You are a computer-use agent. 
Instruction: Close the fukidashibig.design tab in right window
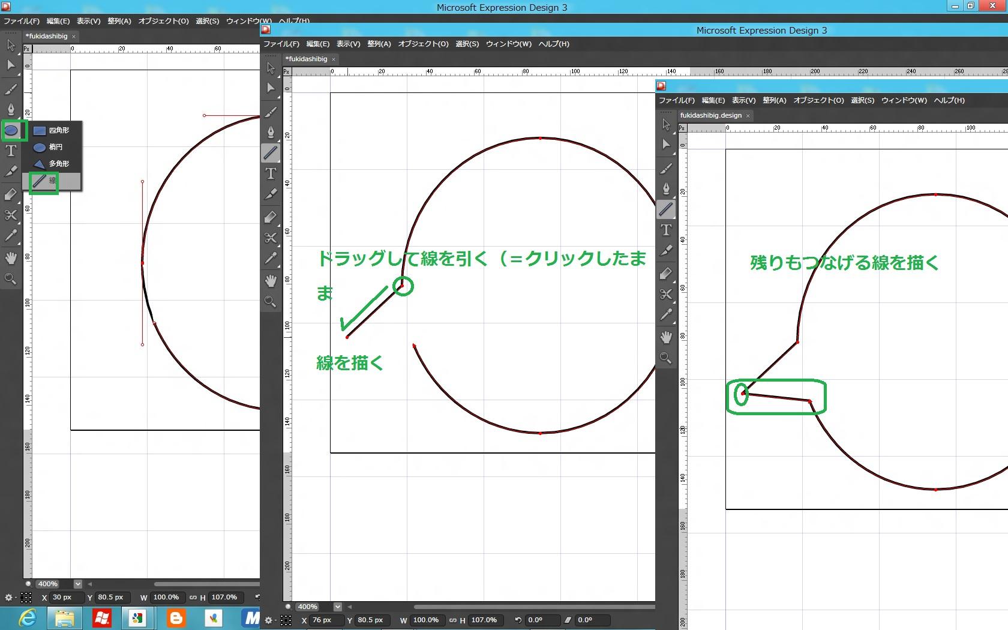(748, 116)
